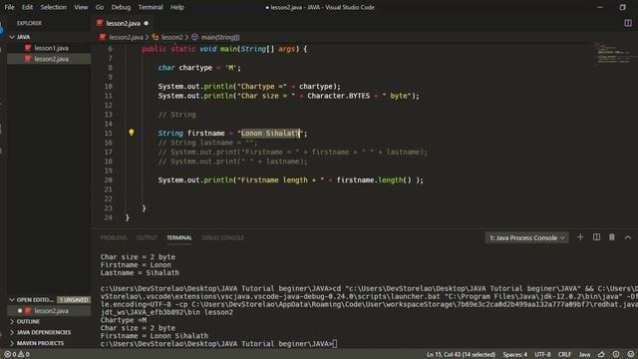
Task: Click the Ln 15, Col 43 status item
Action: point(461,355)
